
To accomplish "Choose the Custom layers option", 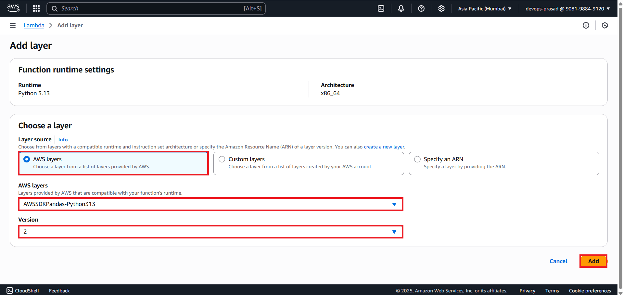I will point(222,159).
